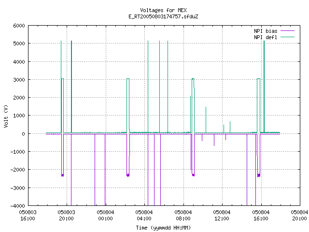309x232 pixels.
Task: Click the purple NPI bias legend line sample
Action: point(288,31)
